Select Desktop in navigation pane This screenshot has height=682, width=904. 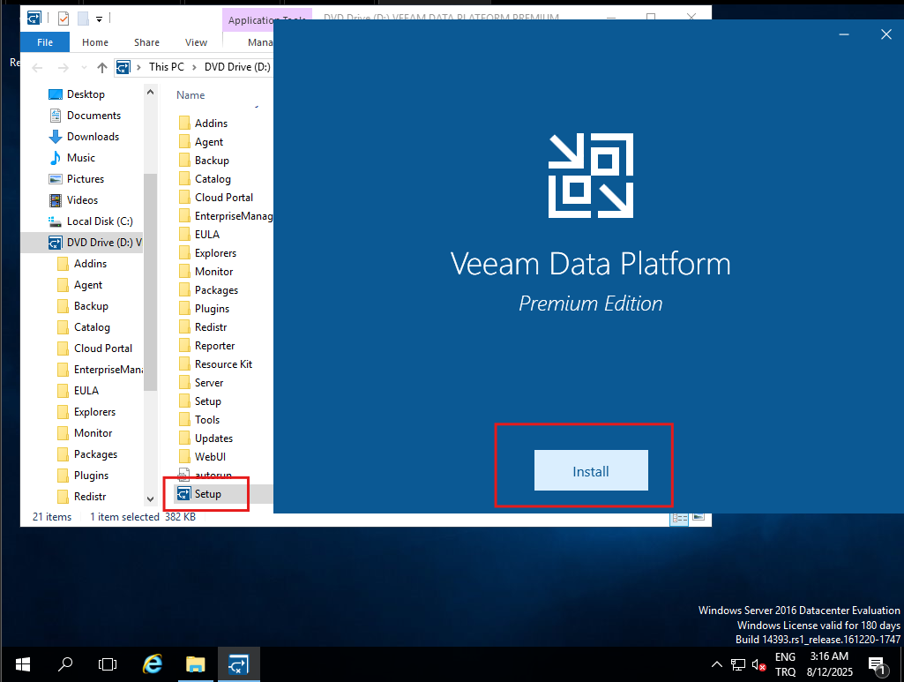click(86, 94)
